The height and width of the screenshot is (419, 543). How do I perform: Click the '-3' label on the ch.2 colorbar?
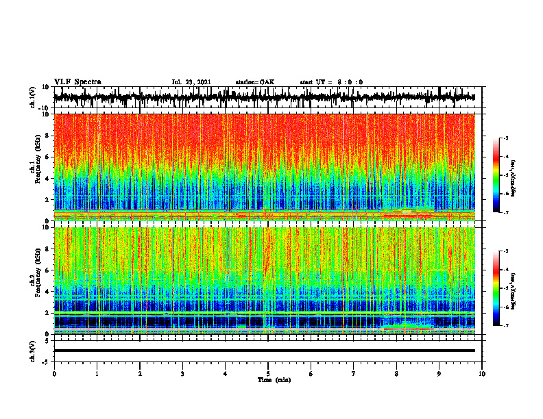pos(506,251)
